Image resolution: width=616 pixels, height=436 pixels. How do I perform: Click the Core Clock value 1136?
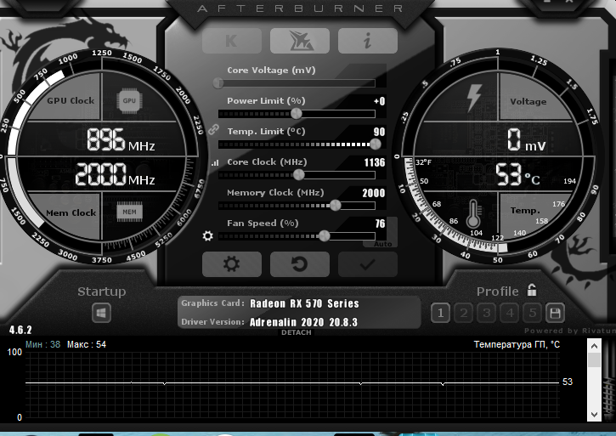tap(375, 162)
